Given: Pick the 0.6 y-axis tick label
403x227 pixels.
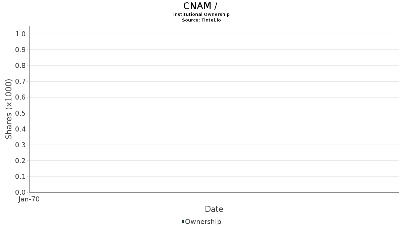Looking at the screenshot, I should pos(20,97).
